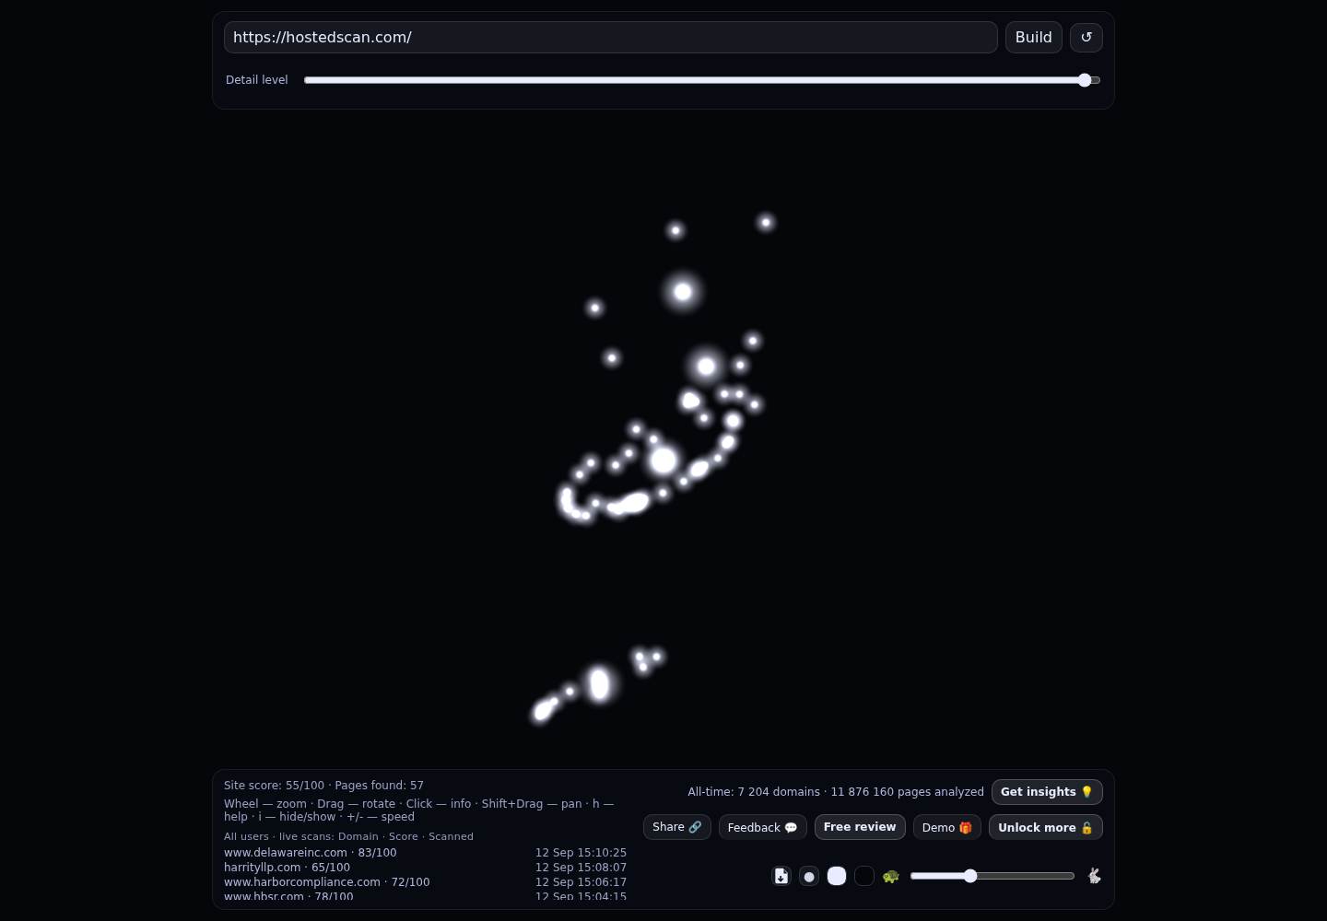This screenshot has width=1327, height=921.
Task: Click the Site score 55/100 text
Action: (274, 786)
